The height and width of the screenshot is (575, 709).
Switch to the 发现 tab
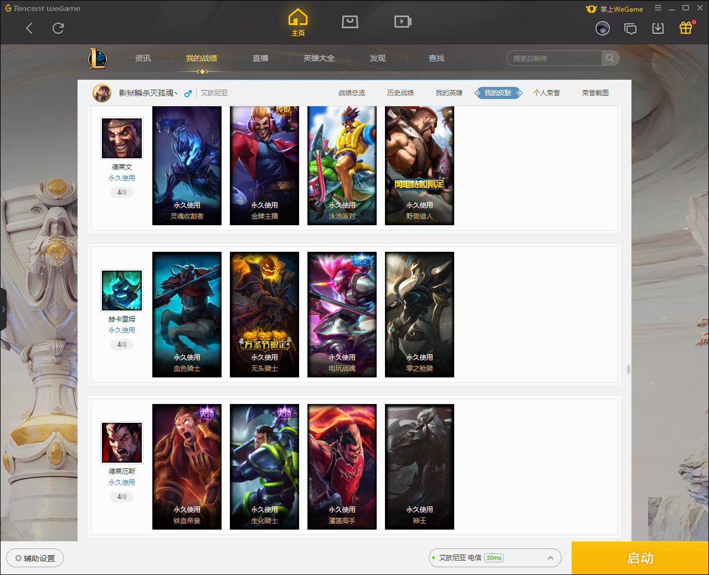[x=378, y=58]
